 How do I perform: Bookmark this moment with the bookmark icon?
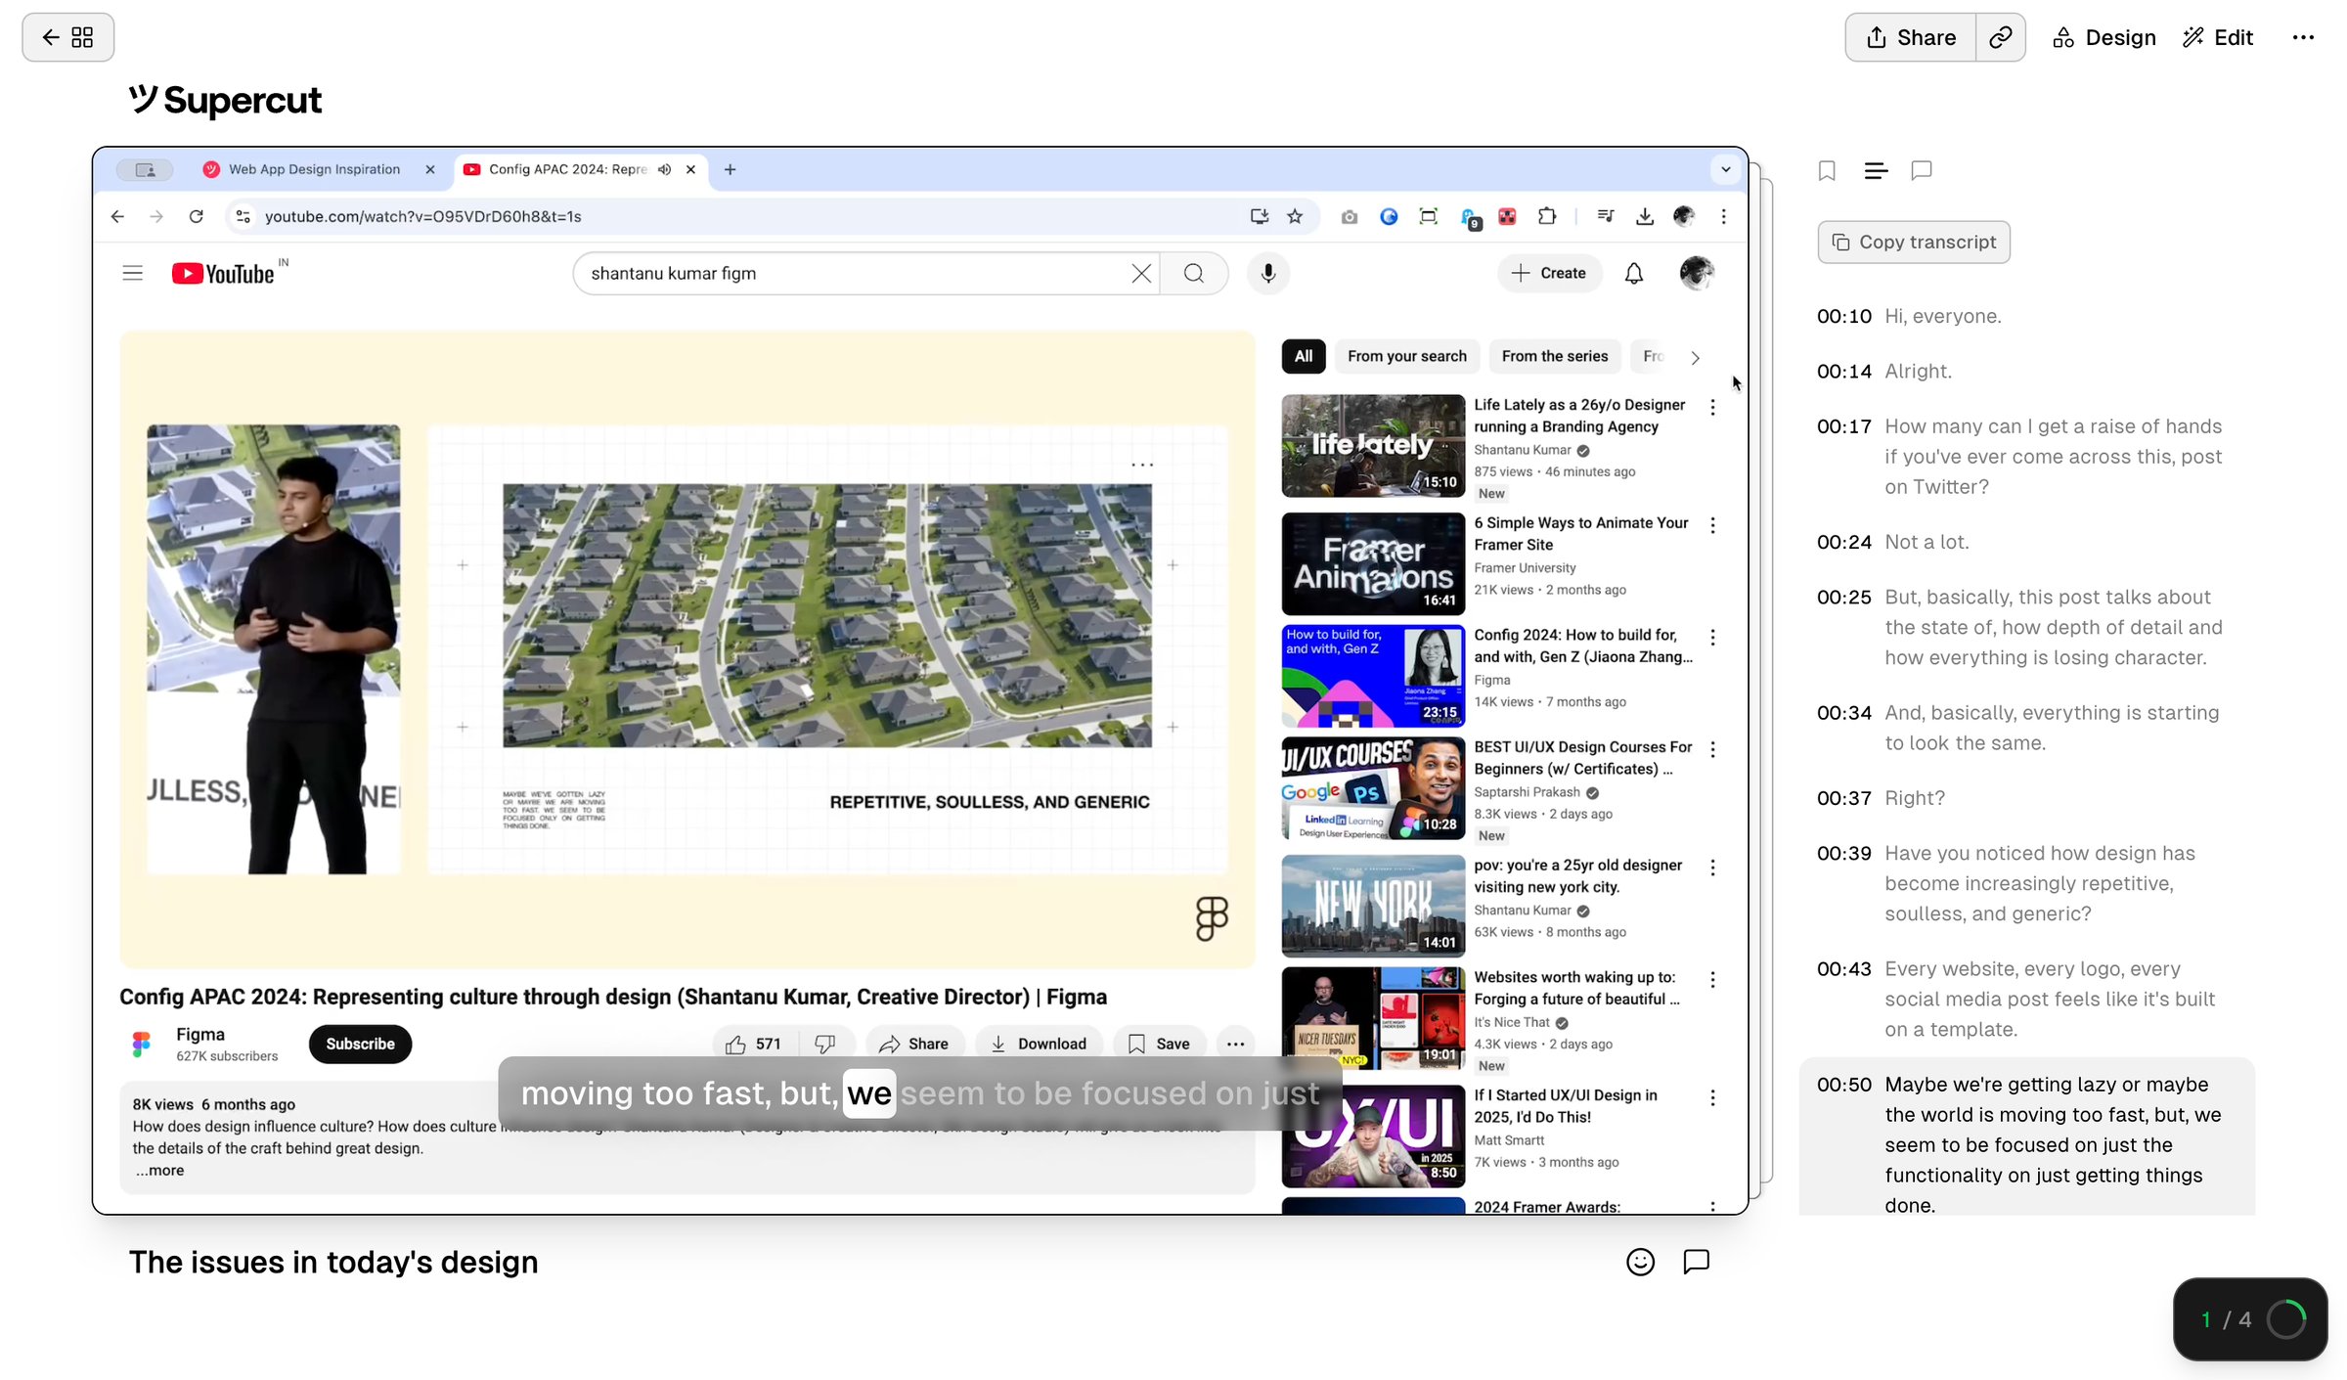pyautogui.click(x=1827, y=171)
